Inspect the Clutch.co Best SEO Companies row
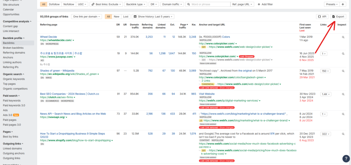The width and height of the screenshot is (351, 165). pos(343,94)
